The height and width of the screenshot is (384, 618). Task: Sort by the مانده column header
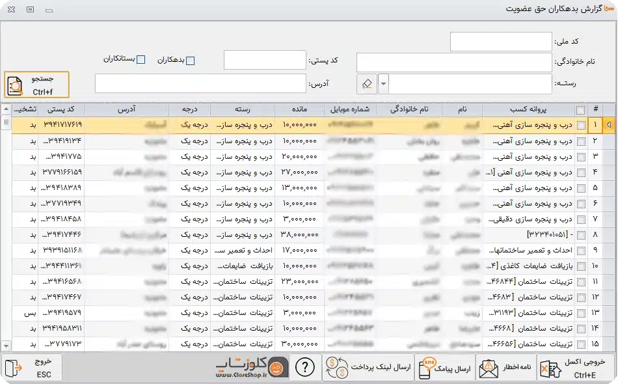(299, 109)
